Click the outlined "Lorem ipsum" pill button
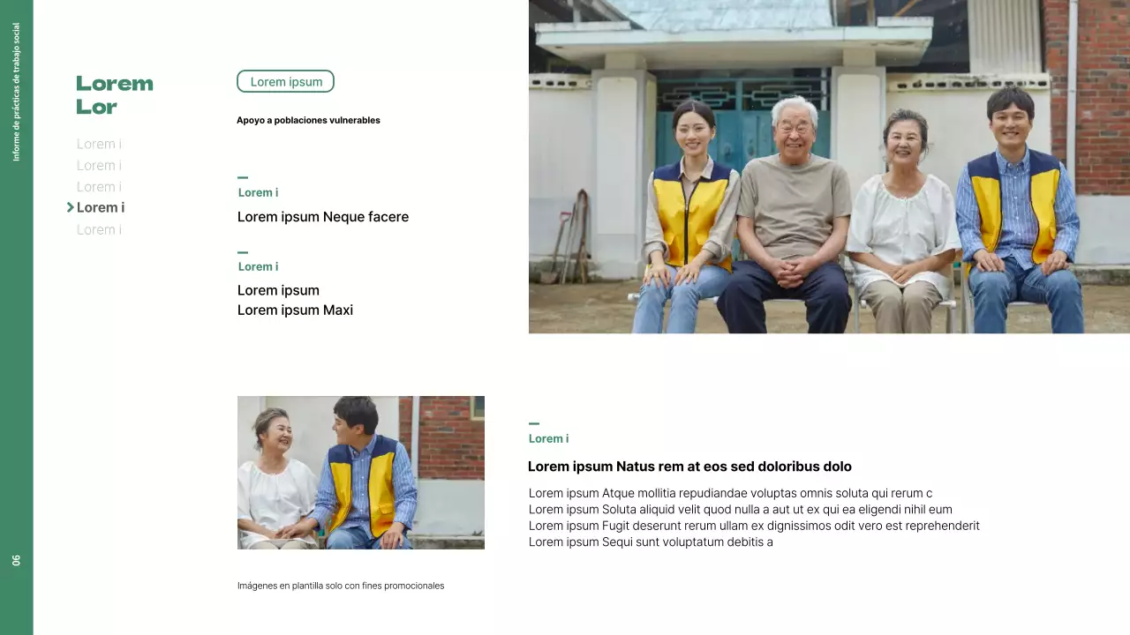 285,82
